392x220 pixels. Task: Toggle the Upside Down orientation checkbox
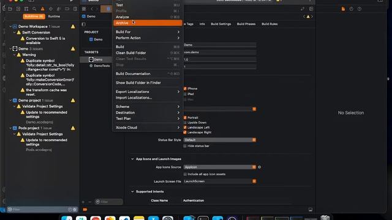185,122
